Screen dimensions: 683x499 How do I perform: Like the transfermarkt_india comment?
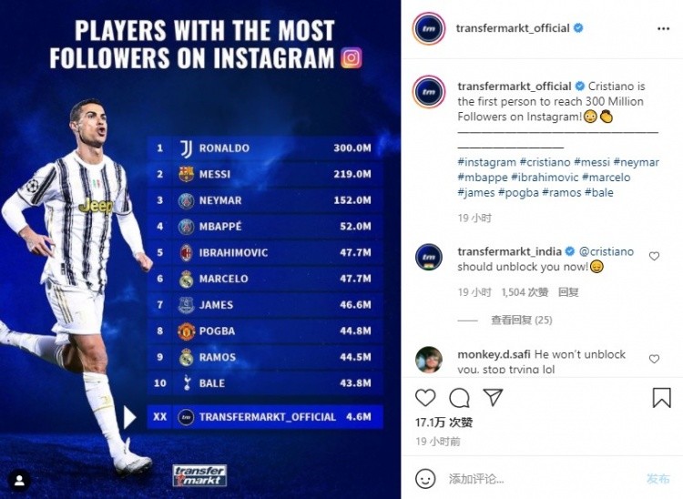pos(654,257)
